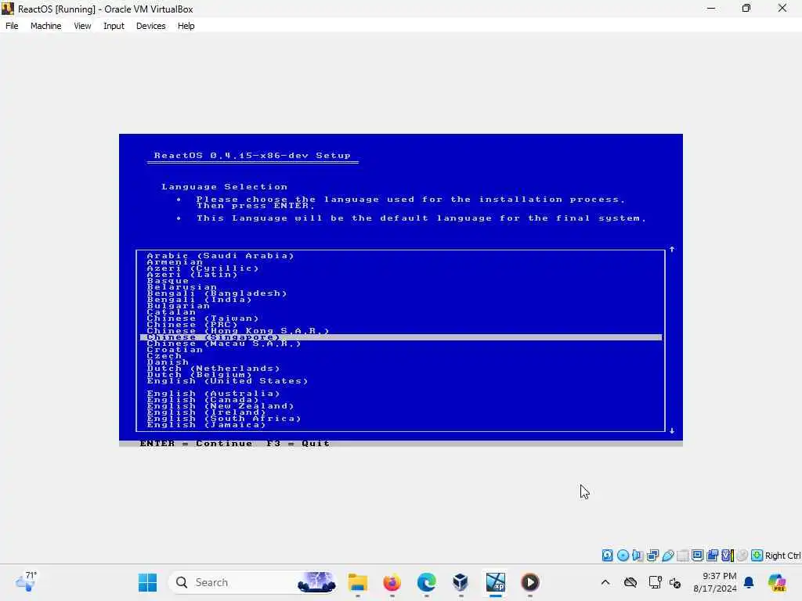Select Chinese (Taiwan) language entry
This screenshot has width=802, height=601.
(x=203, y=318)
